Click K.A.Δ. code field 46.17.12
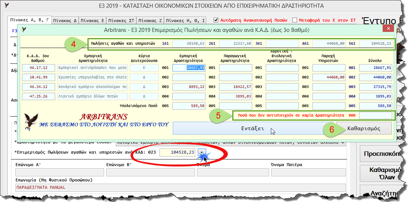 point(39,68)
